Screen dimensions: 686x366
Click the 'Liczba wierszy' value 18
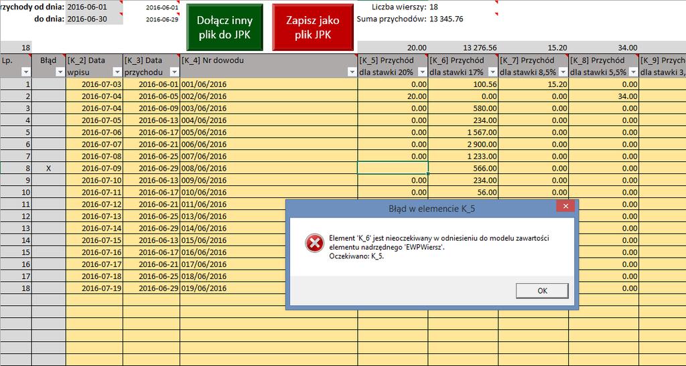tap(433, 7)
